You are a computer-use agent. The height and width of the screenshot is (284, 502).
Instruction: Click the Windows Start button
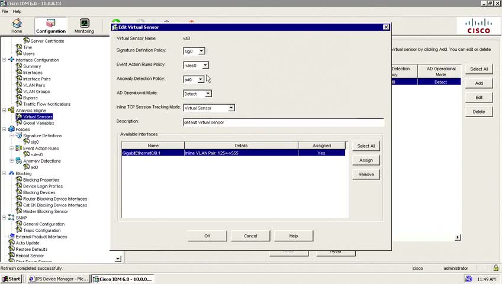[11, 279]
